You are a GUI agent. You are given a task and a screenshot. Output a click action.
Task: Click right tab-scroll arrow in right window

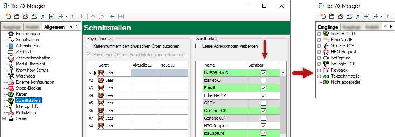[x=391, y=26]
